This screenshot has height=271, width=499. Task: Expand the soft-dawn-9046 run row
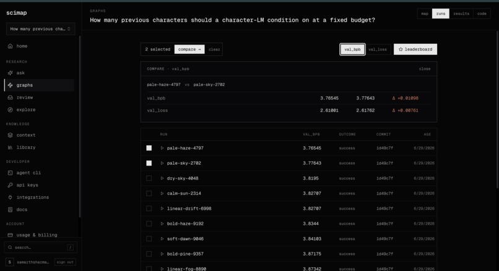pos(162,239)
